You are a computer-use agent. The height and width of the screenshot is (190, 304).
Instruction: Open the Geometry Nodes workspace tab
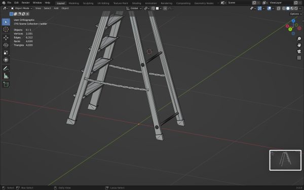pyautogui.click(x=204, y=3)
